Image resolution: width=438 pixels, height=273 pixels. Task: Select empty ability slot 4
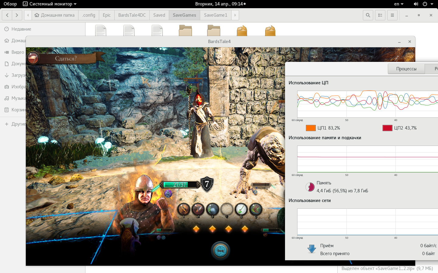click(x=227, y=209)
